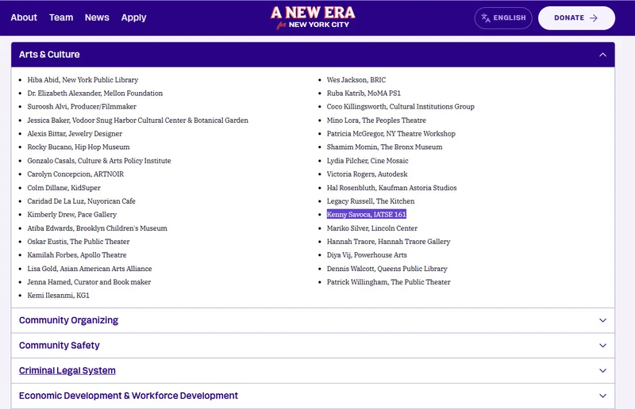Click Lydia Pilcher, Cine Mosaic

tap(368, 161)
